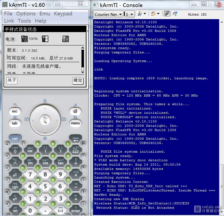This screenshot has height=216, width=224.
Task: Click the log 10^x key
Action: point(15,186)
